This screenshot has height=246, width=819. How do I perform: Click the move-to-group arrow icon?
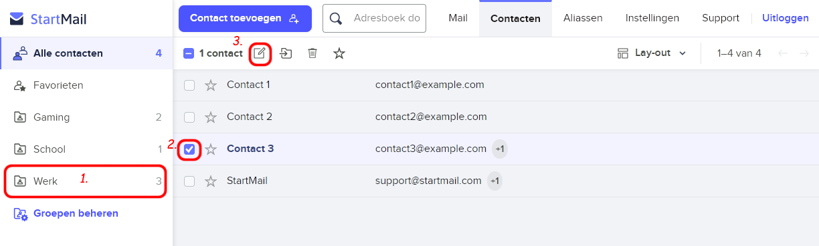pyautogui.click(x=286, y=53)
